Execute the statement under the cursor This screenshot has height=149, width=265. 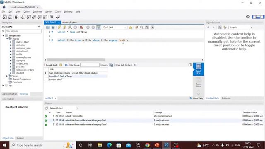(65, 27)
